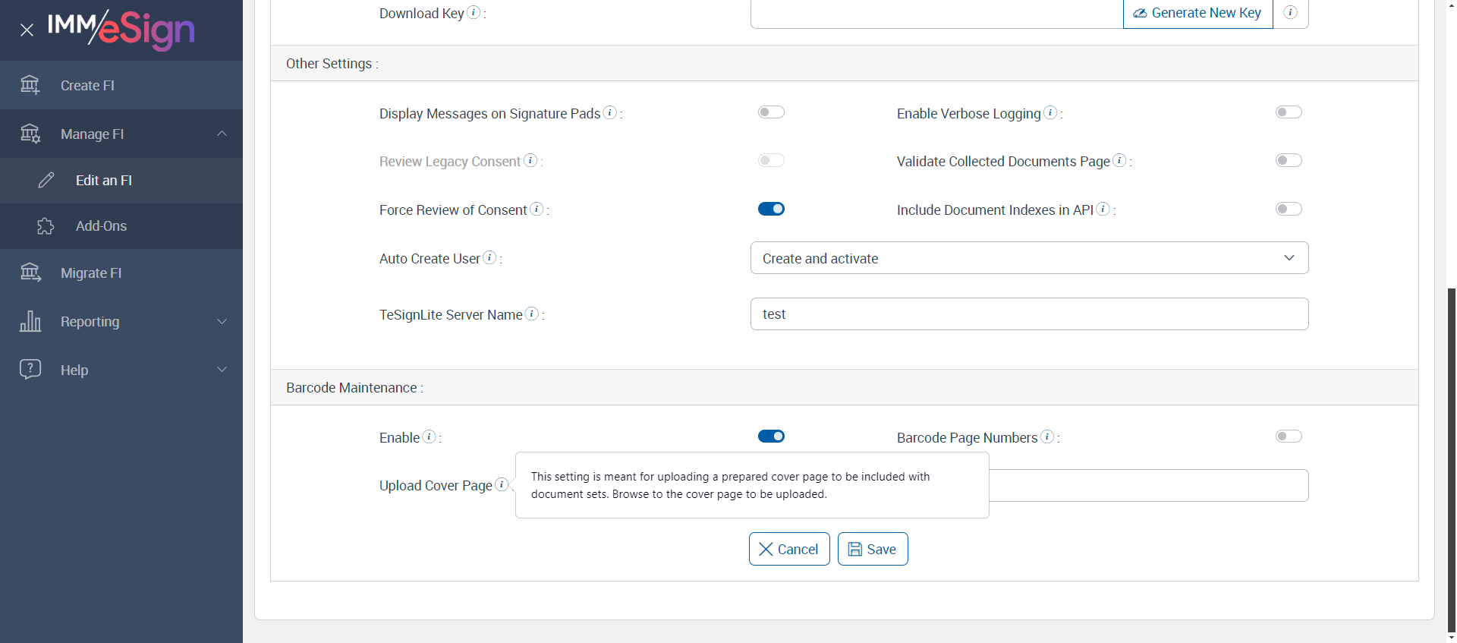Click info icon next to TeSignLite Server Name
1457x643 pixels.
[x=532, y=314]
